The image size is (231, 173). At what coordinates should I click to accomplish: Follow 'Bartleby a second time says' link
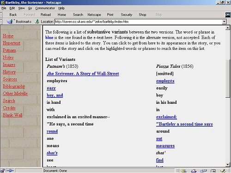point(184,124)
